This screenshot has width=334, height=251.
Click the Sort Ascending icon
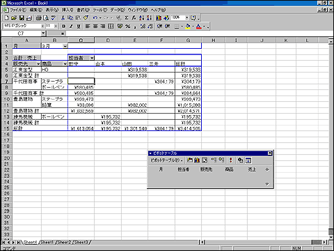(x=141, y=18)
